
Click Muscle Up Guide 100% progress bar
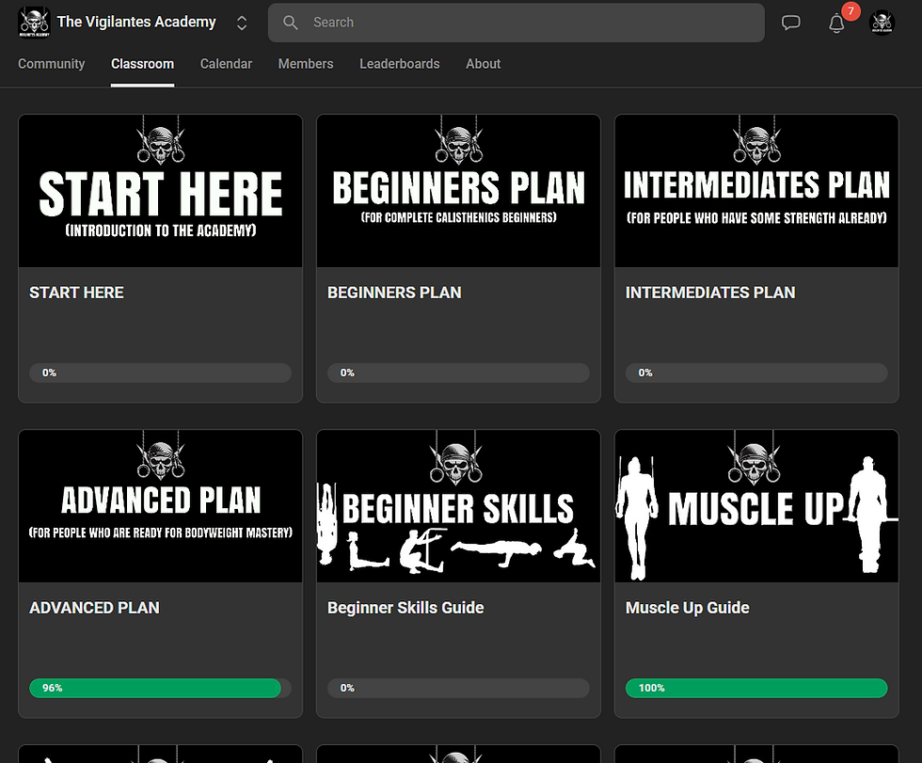click(x=756, y=688)
